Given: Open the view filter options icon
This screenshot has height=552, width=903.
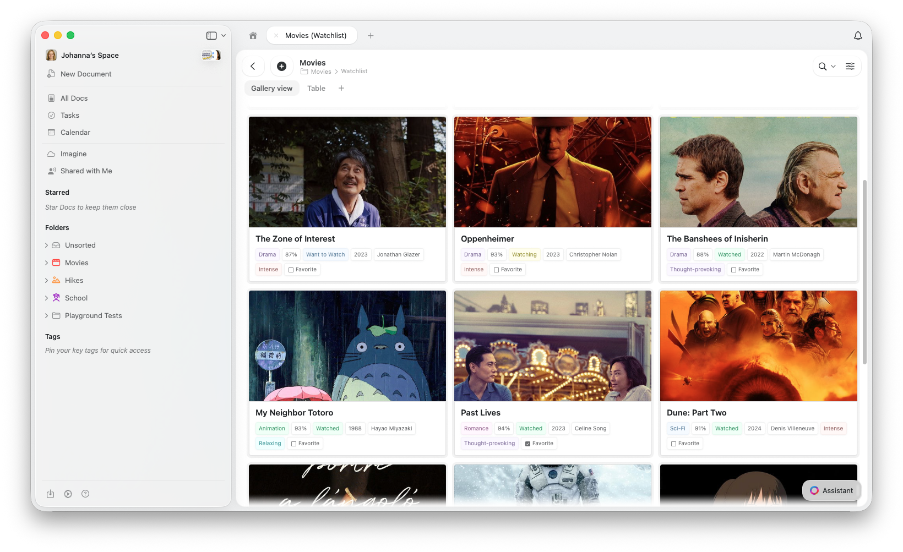Looking at the screenshot, I should coord(850,66).
